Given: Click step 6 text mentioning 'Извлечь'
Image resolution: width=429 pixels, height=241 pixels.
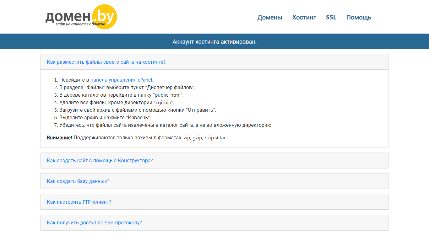Looking at the screenshot, I should 105,118.
